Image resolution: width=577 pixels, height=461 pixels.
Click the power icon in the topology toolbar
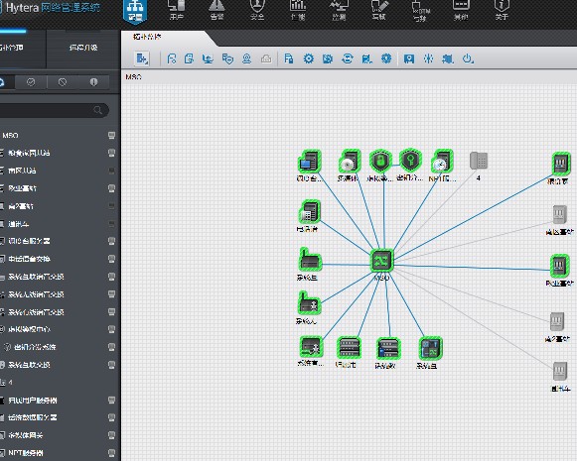coord(468,58)
